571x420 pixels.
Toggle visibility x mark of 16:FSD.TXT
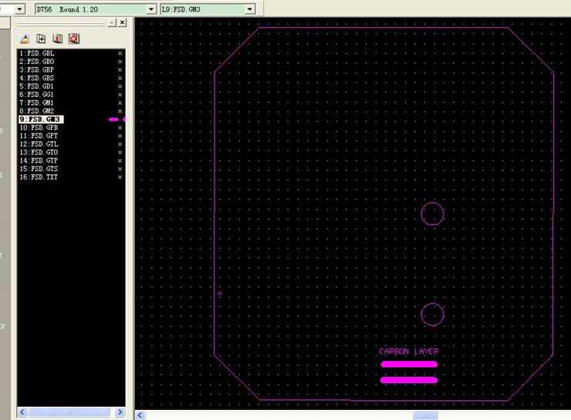coord(120,177)
